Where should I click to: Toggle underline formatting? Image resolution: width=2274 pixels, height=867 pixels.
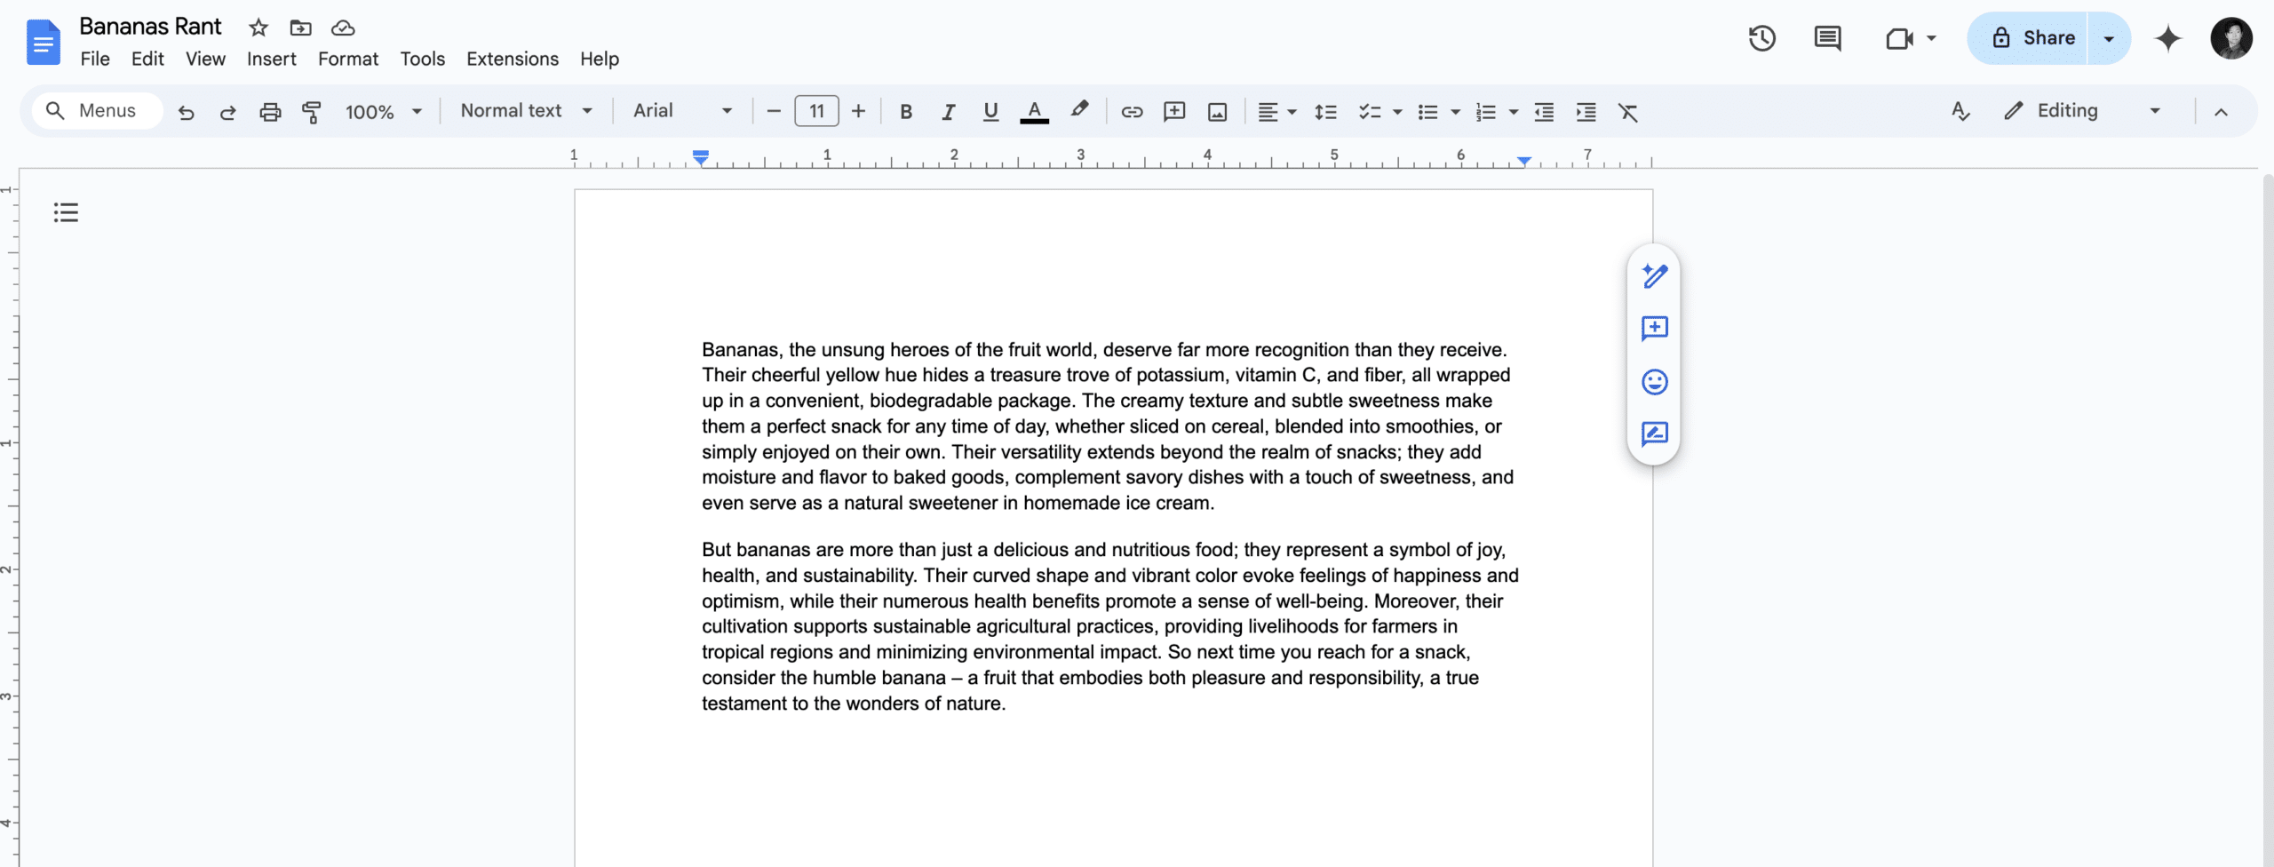[990, 112]
